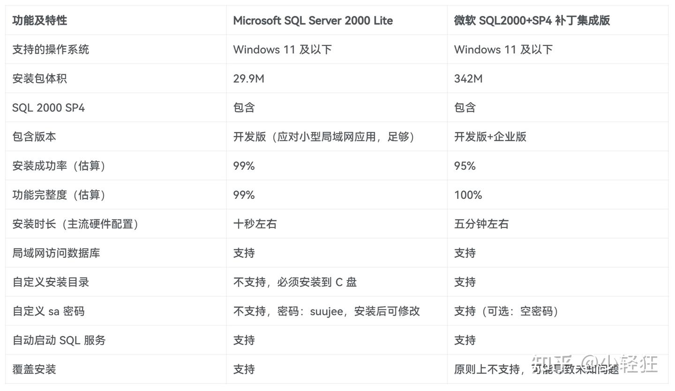This screenshot has height=391, width=675.
Task: Select the 100% feature completeness cell
Action: click(x=468, y=195)
